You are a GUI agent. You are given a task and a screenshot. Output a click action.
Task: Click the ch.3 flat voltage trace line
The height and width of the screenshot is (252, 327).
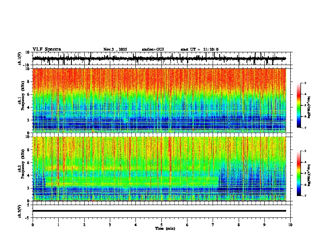point(159,211)
